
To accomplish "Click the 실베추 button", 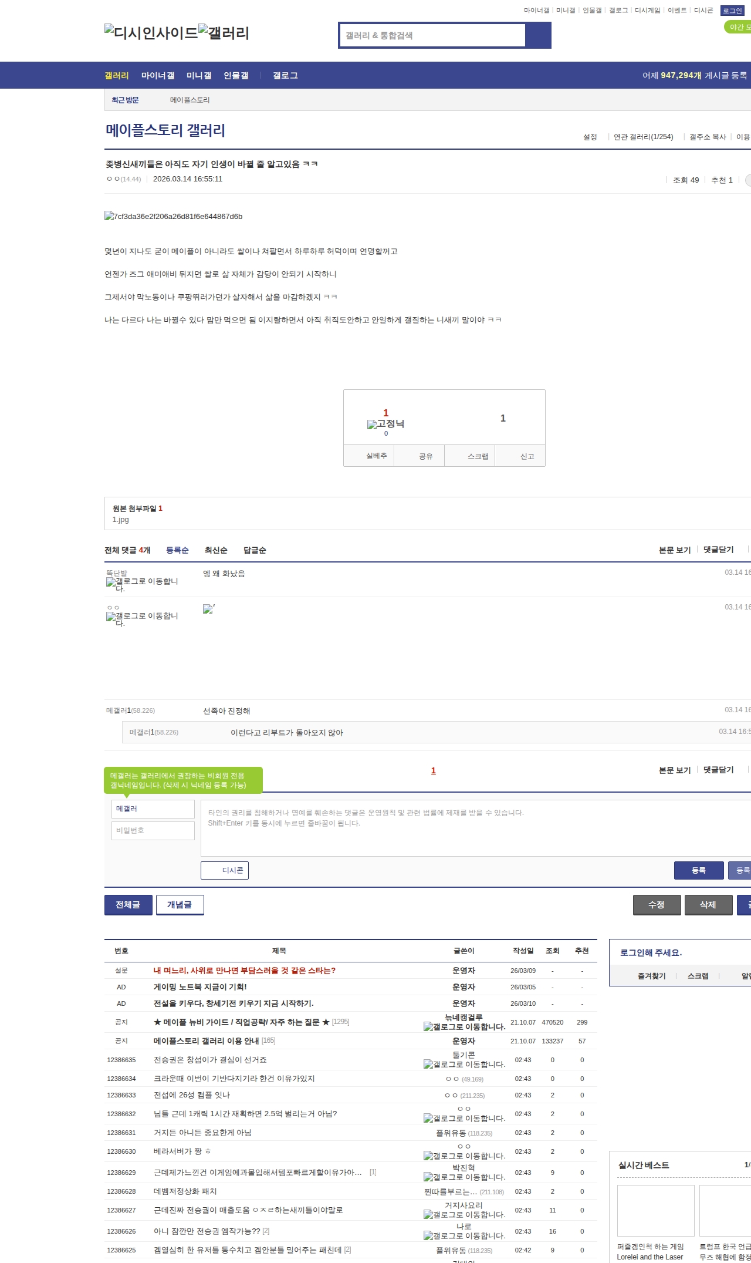I will click(x=368, y=456).
